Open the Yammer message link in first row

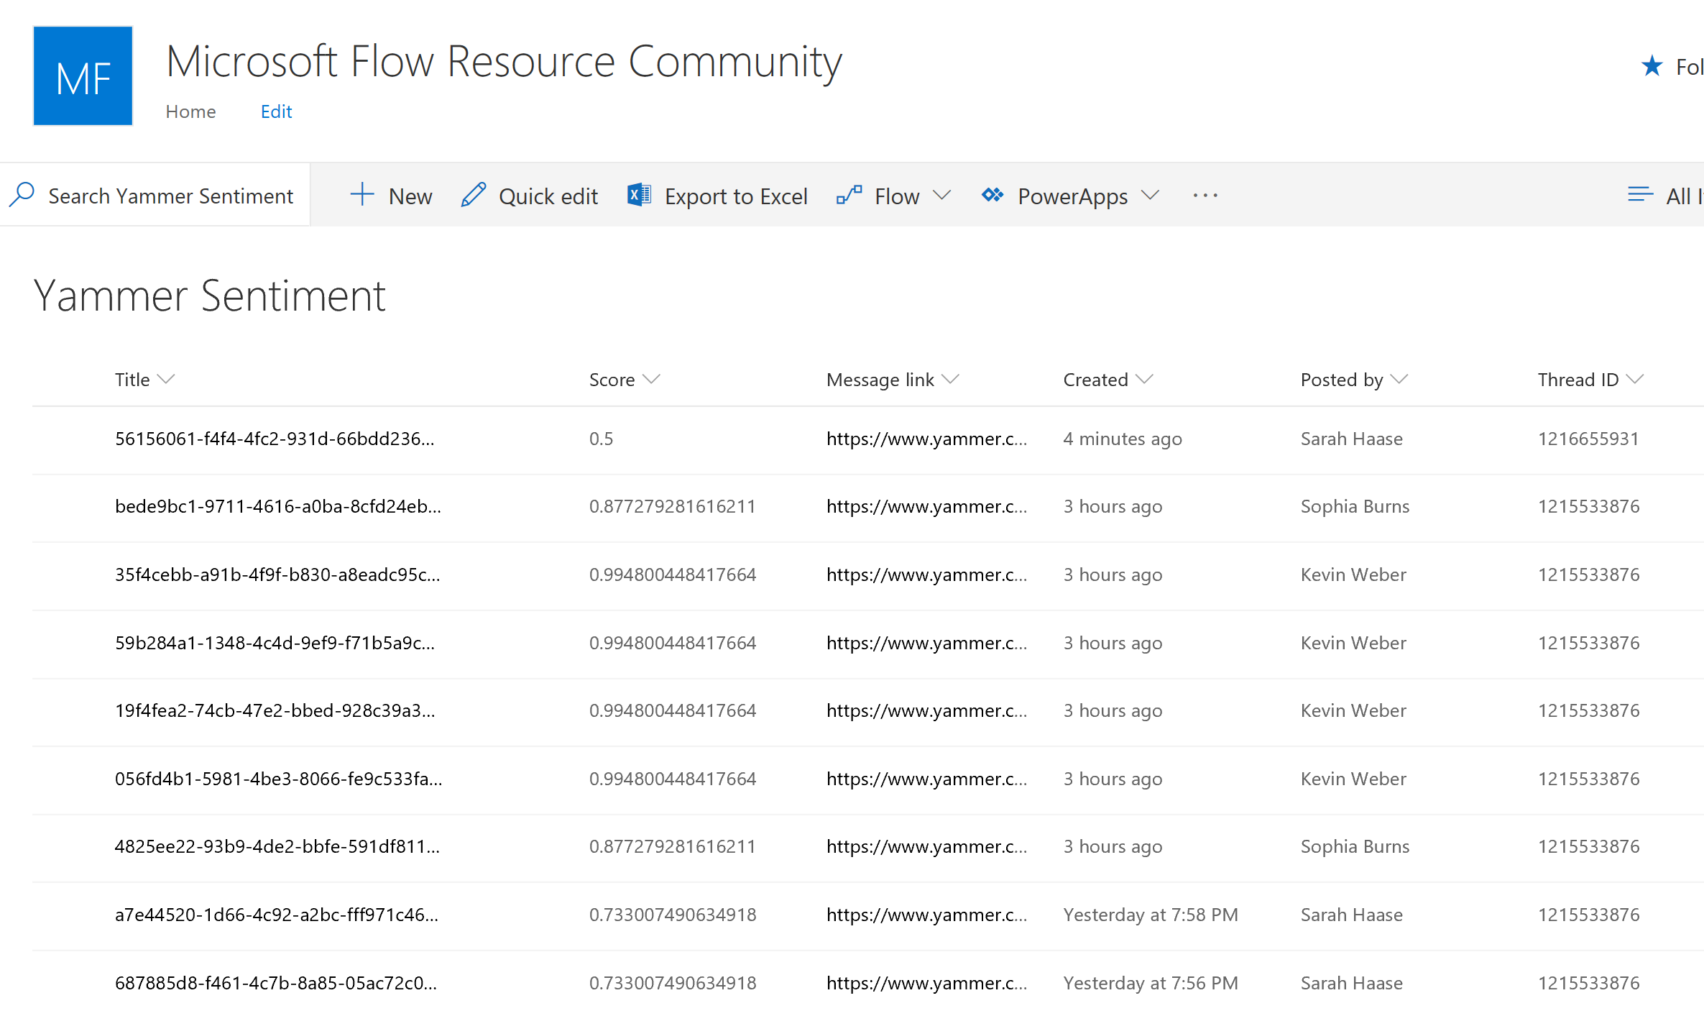coord(927,439)
